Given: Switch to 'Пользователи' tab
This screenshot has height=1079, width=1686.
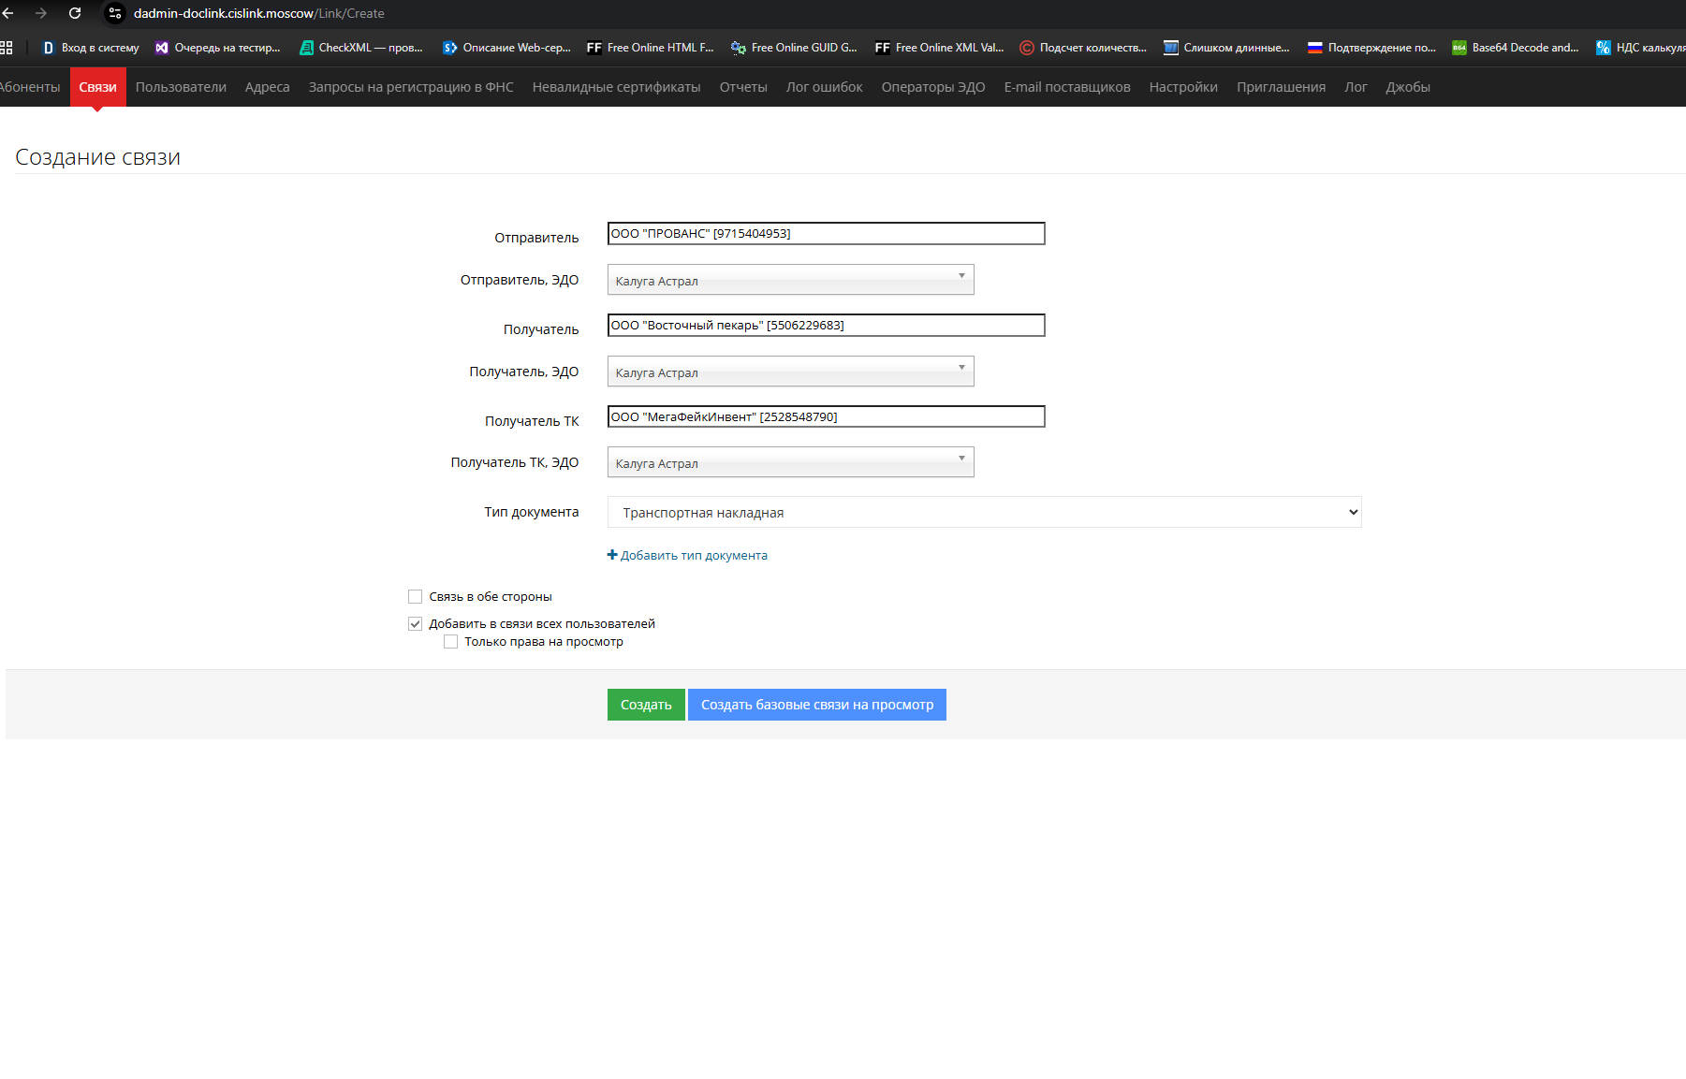Looking at the screenshot, I should pyautogui.click(x=181, y=87).
